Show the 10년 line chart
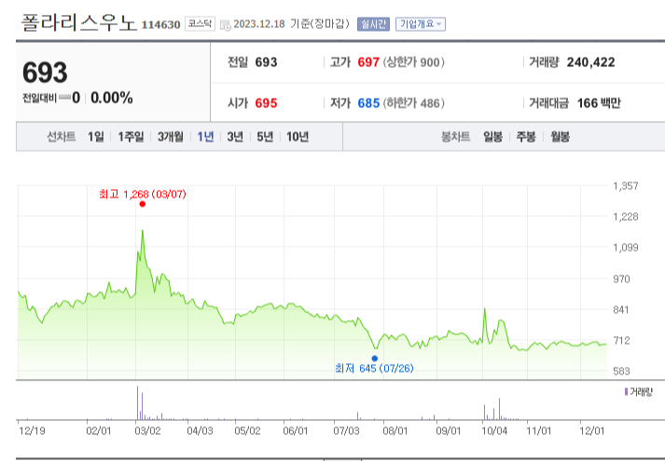The width and height of the screenshot is (665, 461). (298, 137)
